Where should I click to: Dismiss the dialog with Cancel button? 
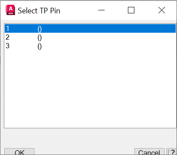pos(149,152)
